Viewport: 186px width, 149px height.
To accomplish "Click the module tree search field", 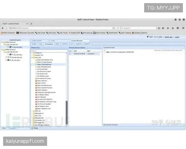I will pyautogui.click(x=48, y=50).
